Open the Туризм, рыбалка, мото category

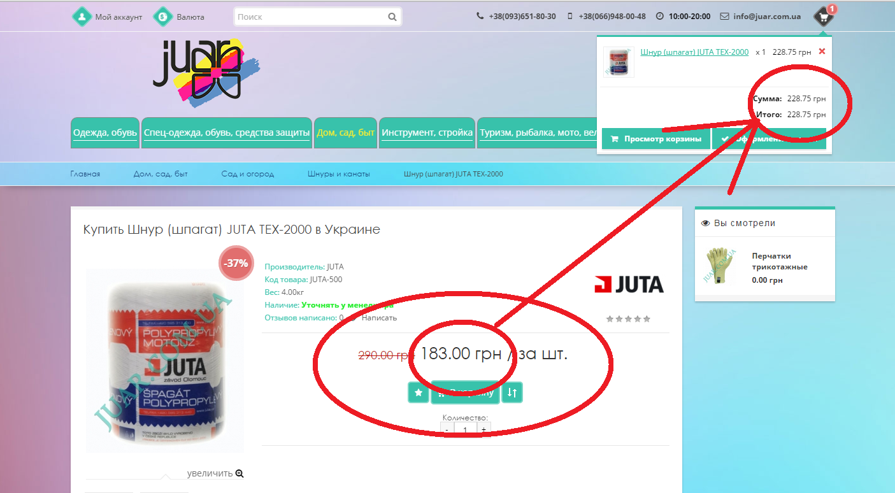(537, 133)
